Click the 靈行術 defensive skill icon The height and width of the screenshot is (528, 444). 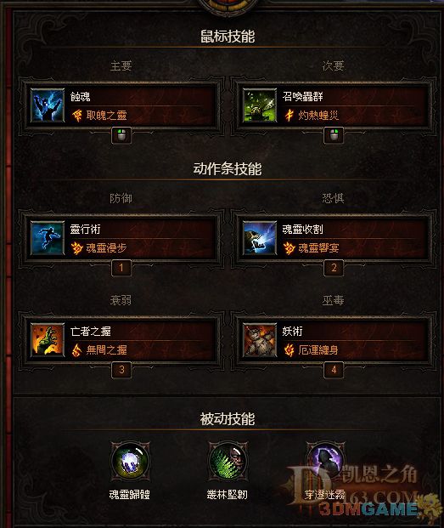tap(48, 238)
